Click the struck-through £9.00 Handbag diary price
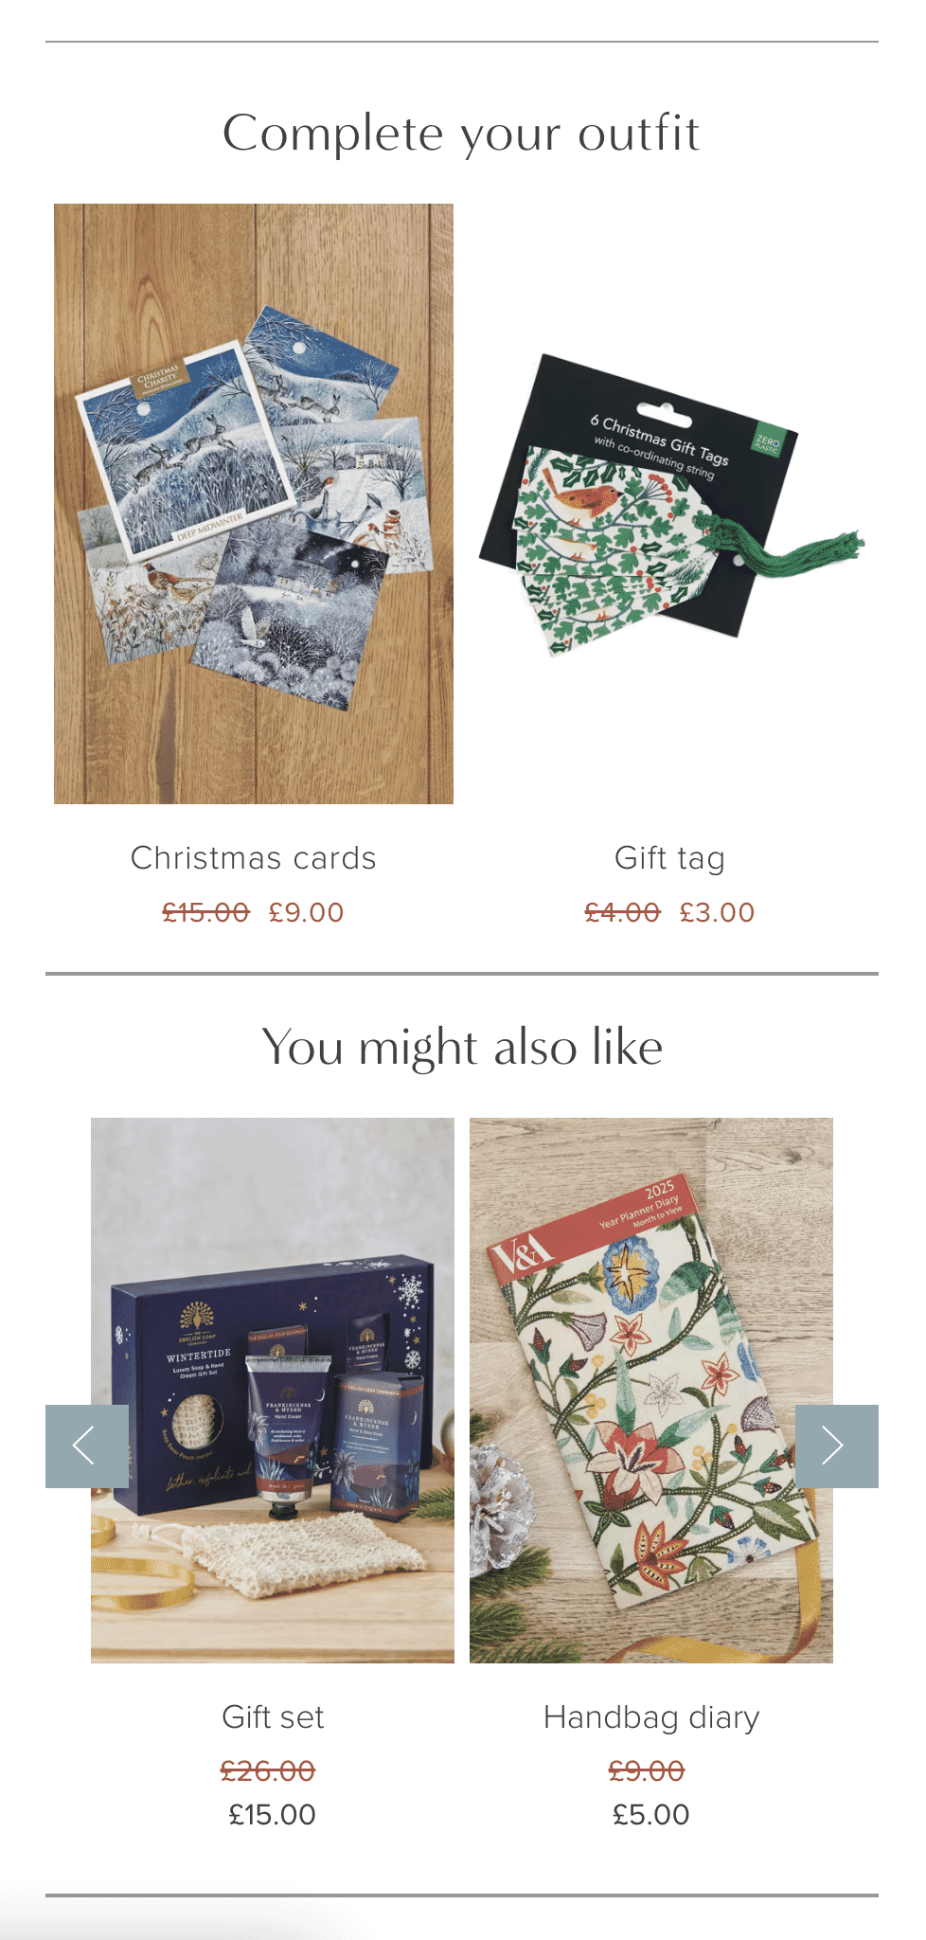 (x=647, y=1770)
